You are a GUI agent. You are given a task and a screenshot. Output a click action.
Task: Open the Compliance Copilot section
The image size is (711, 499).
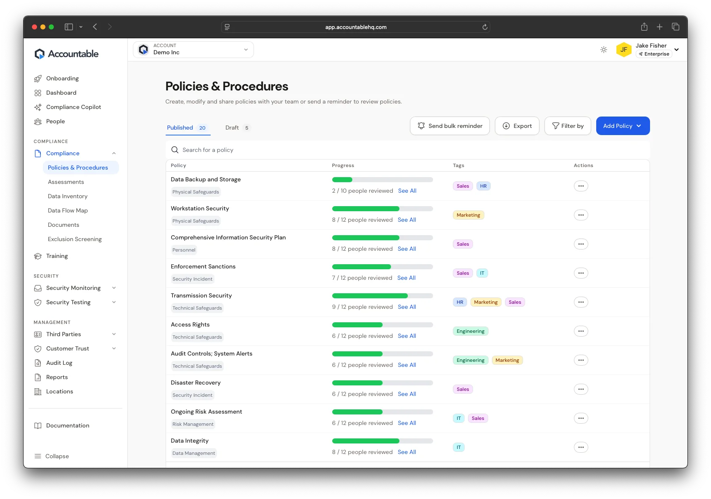(x=74, y=107)
